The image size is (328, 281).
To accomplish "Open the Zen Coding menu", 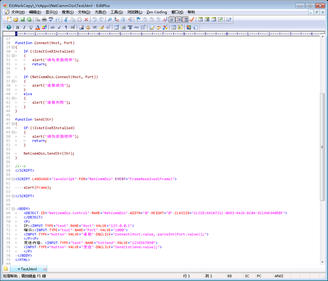I will point(157,12).
